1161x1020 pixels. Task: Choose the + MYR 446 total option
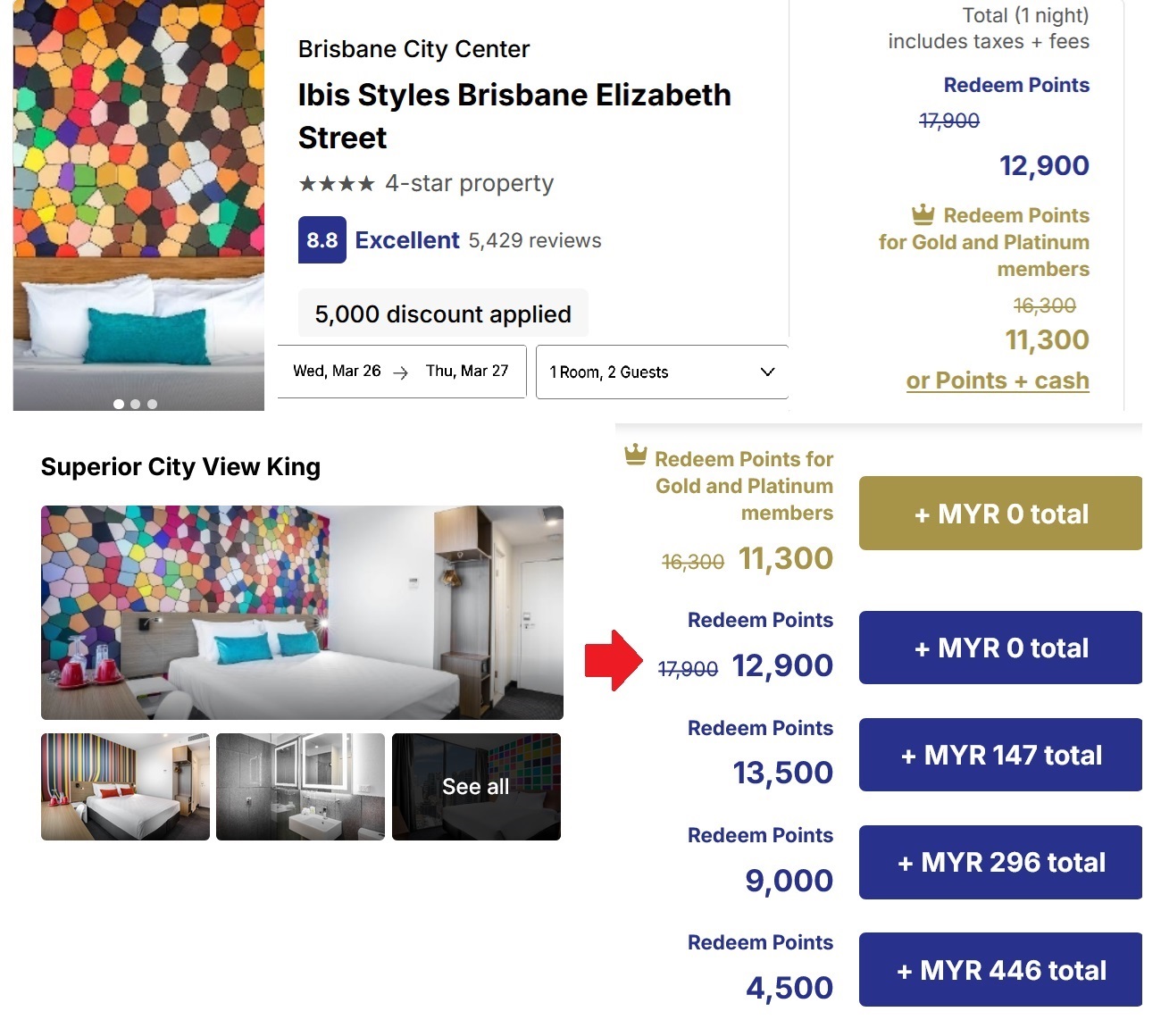[x=1000, y=970]
